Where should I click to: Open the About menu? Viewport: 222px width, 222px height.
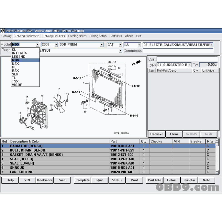click(129, 36)
